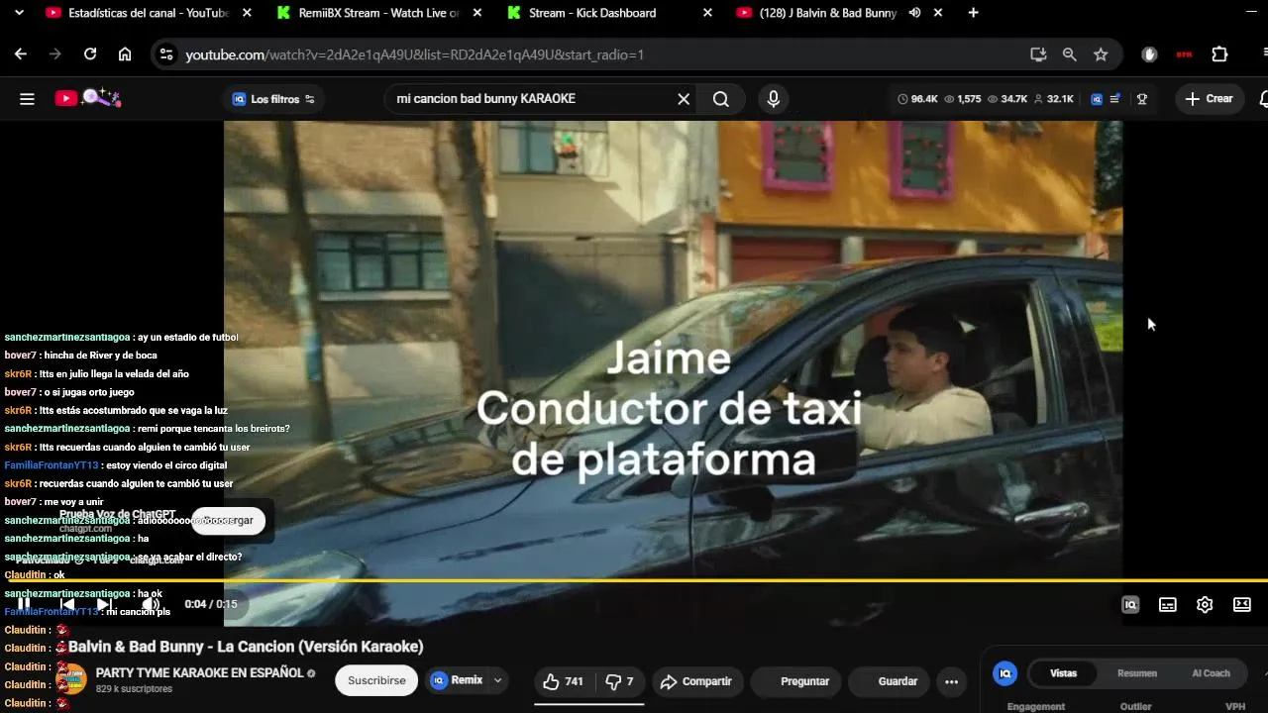The image size is (1268, 713).
Task: Start voice search with the microphone
Action: pos(774,99)
